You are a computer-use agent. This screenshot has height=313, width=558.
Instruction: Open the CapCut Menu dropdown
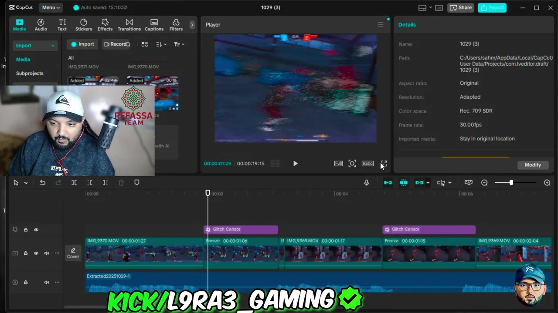51,7
